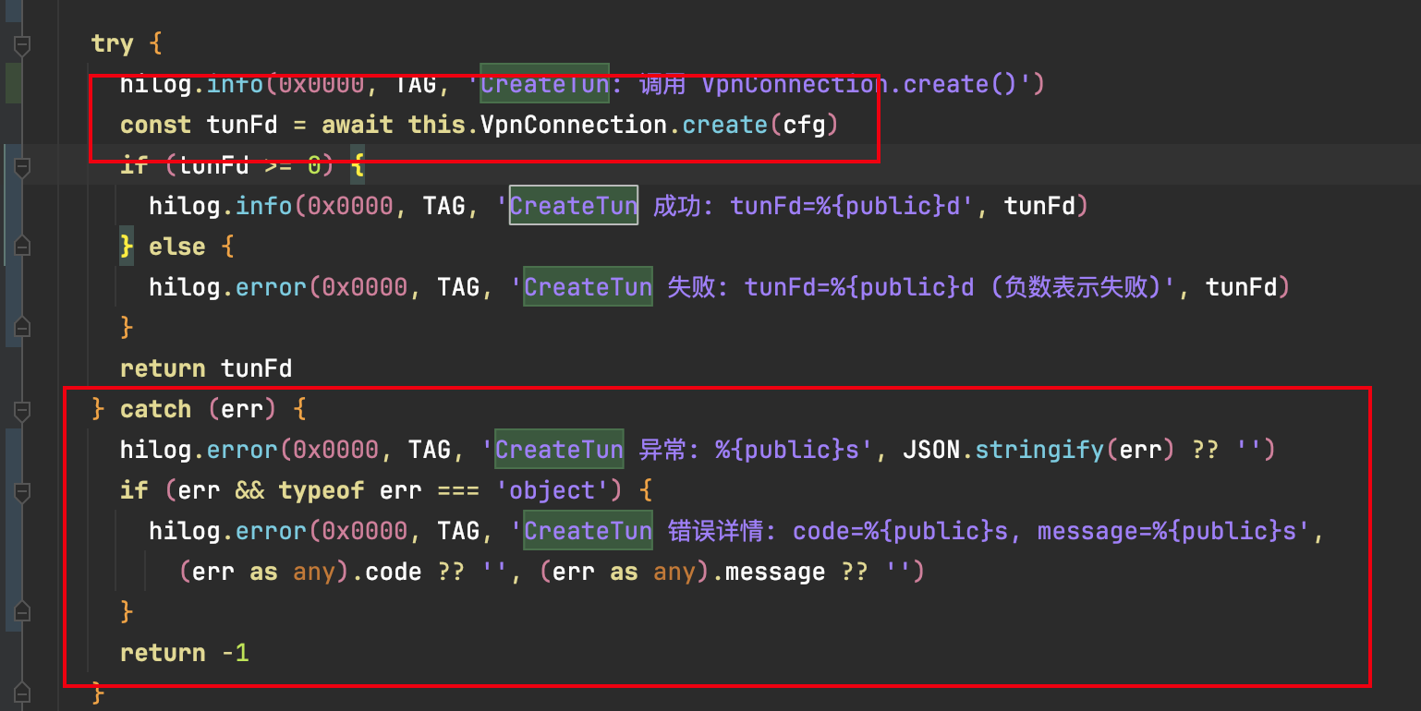Viewport: 1421px width, 711px height.
Task: Collapse the try block using its gutter fold marker
Action: 22,43
